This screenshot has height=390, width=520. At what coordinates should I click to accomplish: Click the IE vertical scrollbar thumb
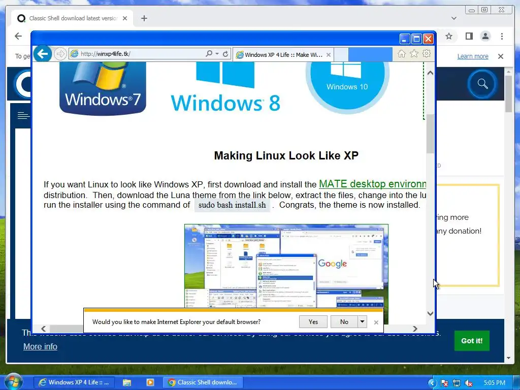tap(431, 134)
